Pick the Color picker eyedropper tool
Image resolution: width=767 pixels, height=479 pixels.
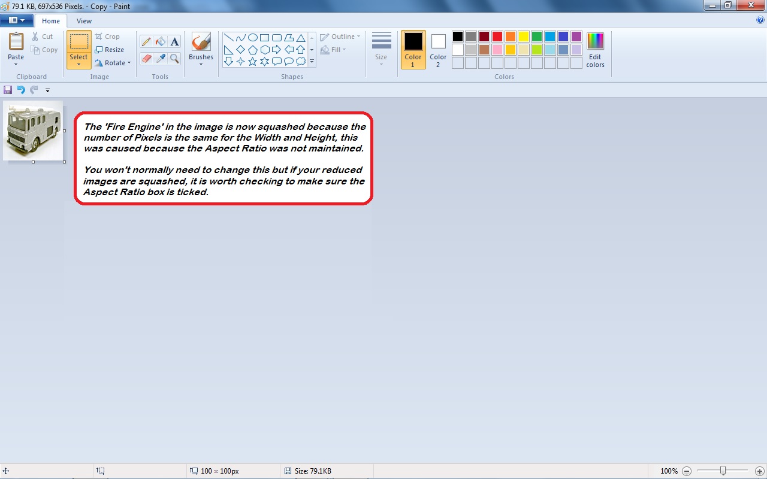point(160,58)
